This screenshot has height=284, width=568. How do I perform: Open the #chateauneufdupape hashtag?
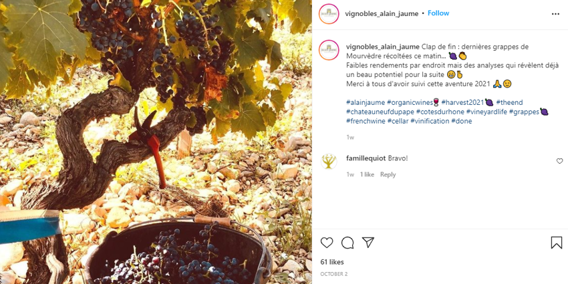(x=380, y=112)
